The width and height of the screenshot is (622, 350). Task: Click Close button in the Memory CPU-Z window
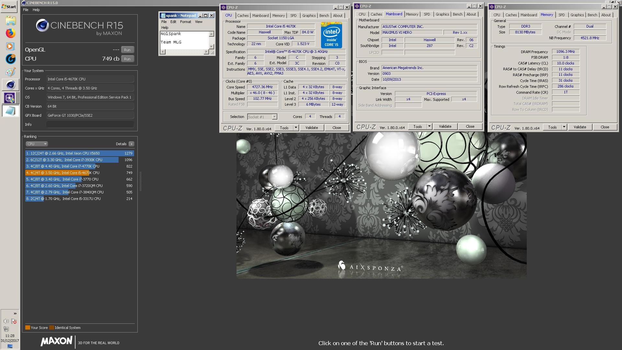605,127
